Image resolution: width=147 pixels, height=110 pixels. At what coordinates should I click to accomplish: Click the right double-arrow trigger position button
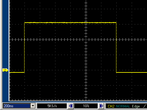coord(101,106)
